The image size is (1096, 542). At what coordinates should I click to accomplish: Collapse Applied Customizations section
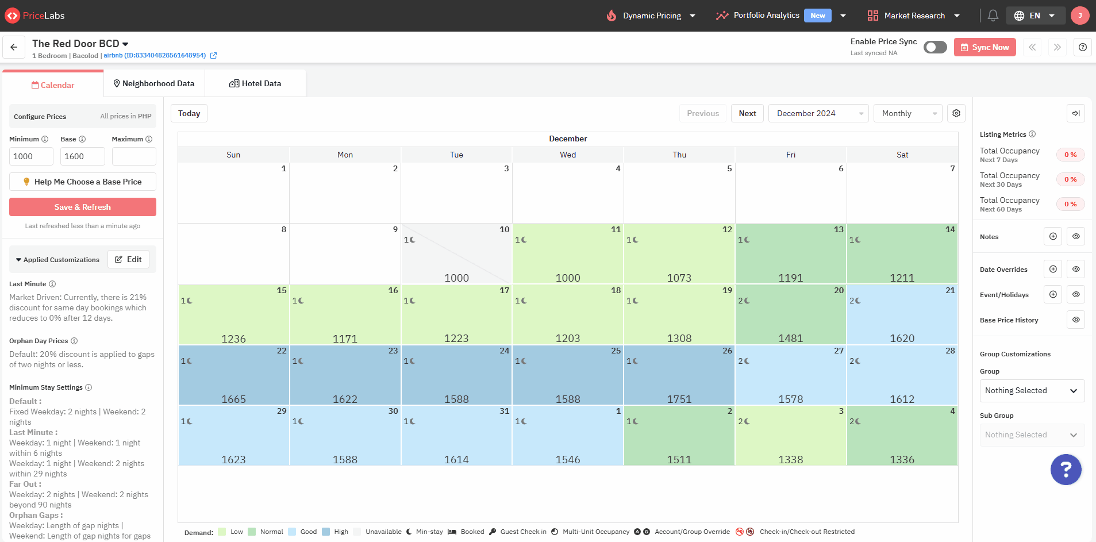pyautogui.click(x=57, y=260)
